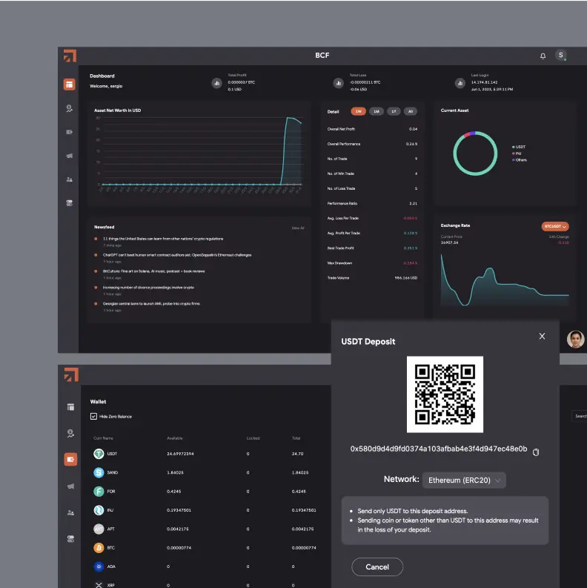Click the Total Profit chart icon
The width and height of the screenshot is (587, 588).
tap(216, 83)
